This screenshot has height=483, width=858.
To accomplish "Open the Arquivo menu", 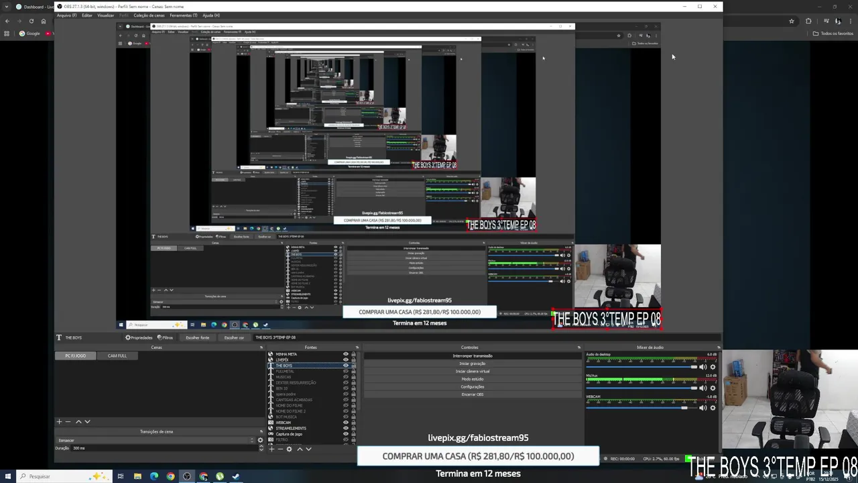I will click(66, 15).
